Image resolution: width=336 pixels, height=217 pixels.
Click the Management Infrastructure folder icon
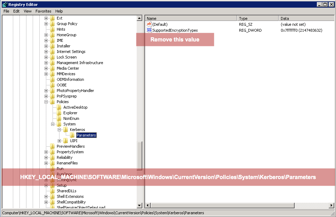pos(53,63)
